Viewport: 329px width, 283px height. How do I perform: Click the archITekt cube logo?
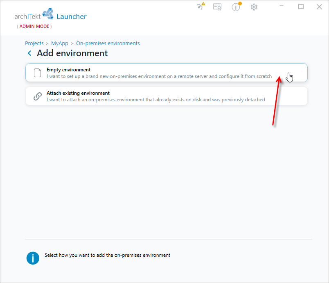[x=48, y=14]
